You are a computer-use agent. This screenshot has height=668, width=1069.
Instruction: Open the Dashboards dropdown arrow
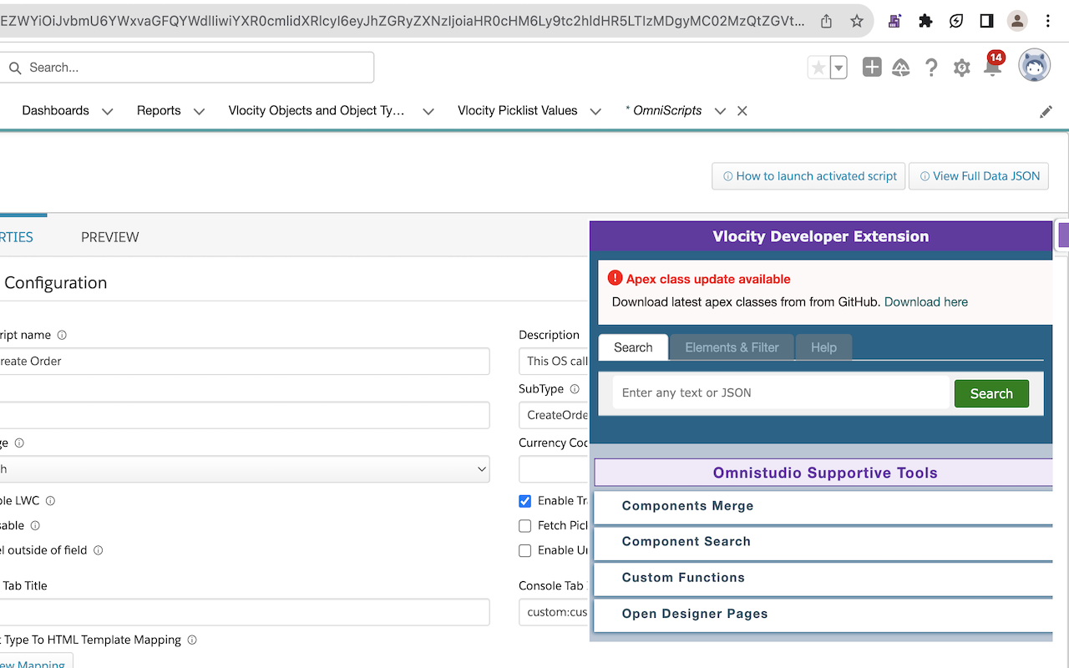point(107,110)
